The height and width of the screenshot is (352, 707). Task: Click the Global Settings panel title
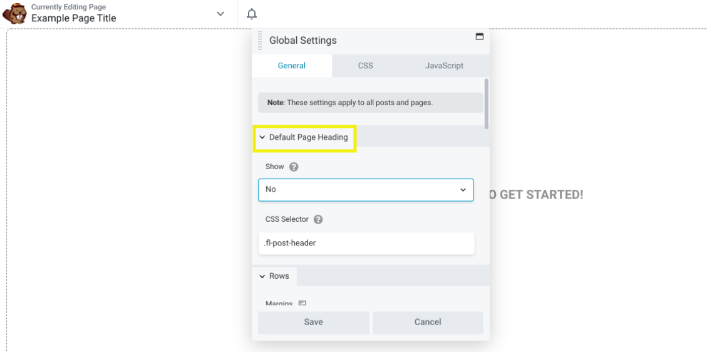pos(303,40)
